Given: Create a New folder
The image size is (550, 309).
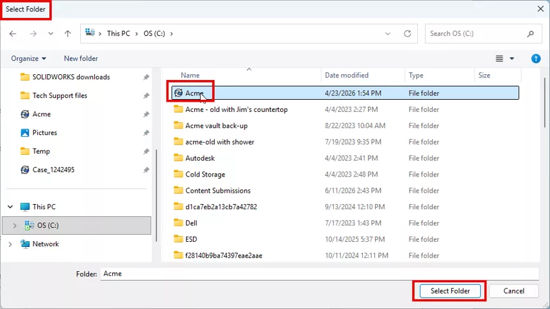Looking at the screenshot, I should (x=81, y=58).
